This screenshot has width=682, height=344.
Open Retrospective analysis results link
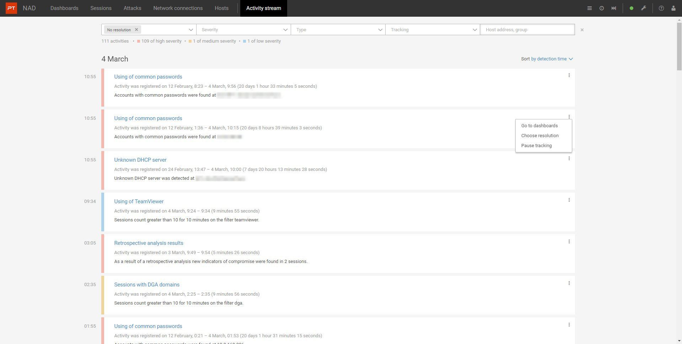(x=149, y=243)
